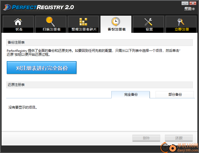Click the 备份注册表 section header
The width and height of the screenshot is (199, 153).
[99, 42]
